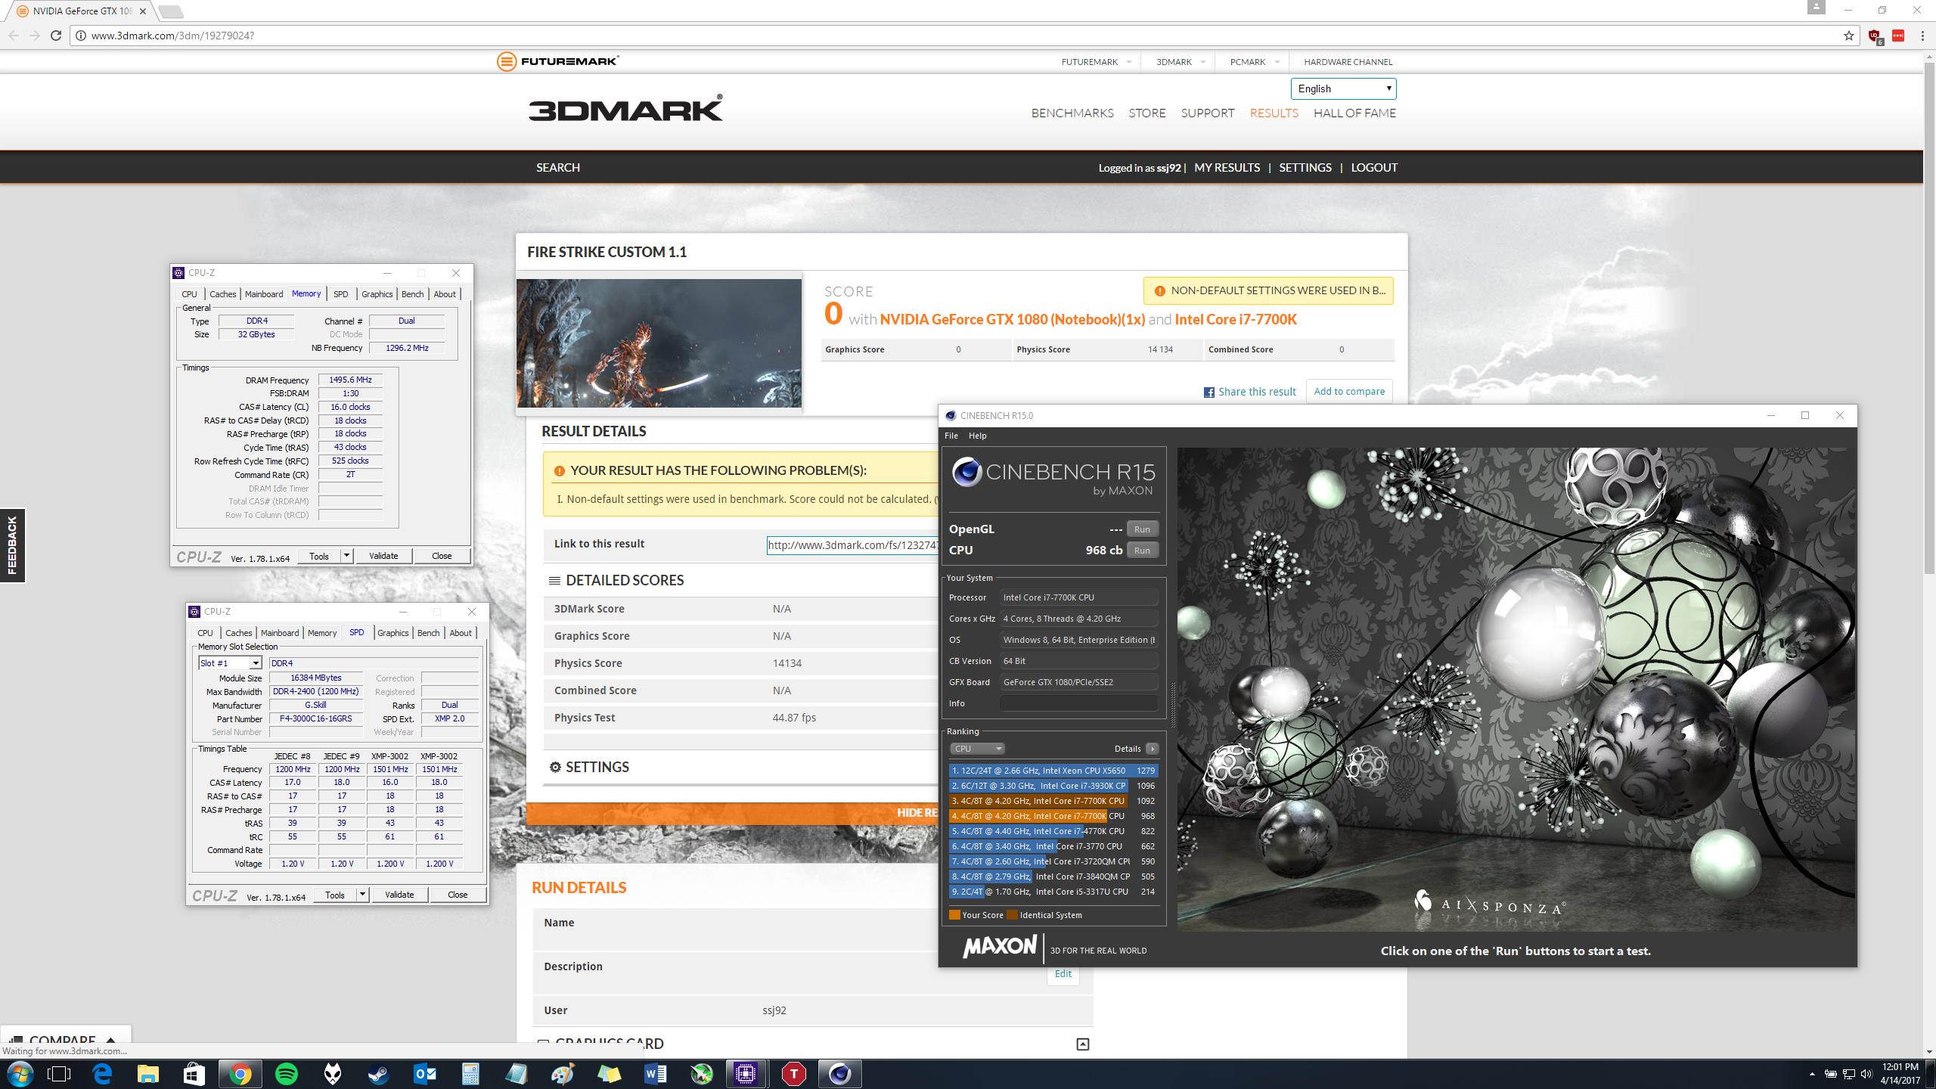Click the Fire Strike result thumbnail
Viewport: 1936px width, 1089px height.
click(x=659, y=343)
